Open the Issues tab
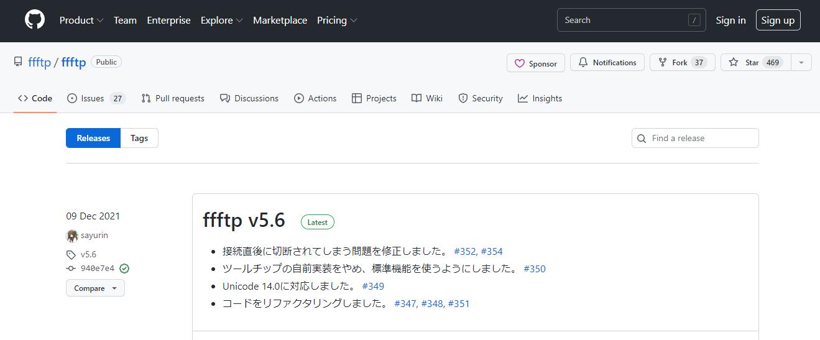 [x=96, y=98]
